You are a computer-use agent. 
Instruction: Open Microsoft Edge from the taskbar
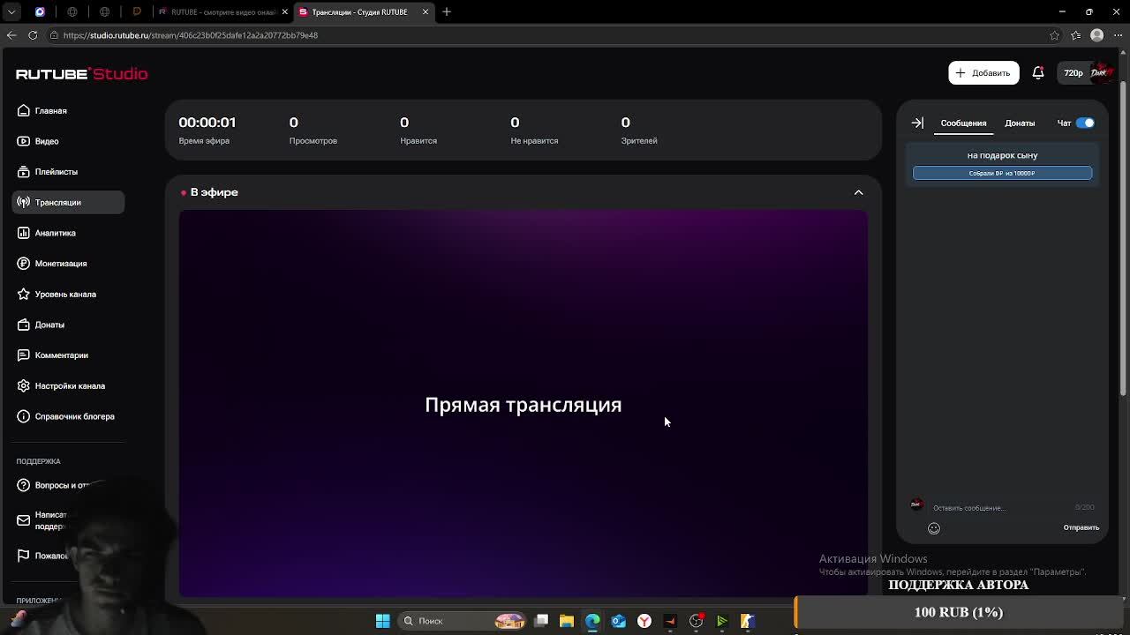click(x=592, y=621)
